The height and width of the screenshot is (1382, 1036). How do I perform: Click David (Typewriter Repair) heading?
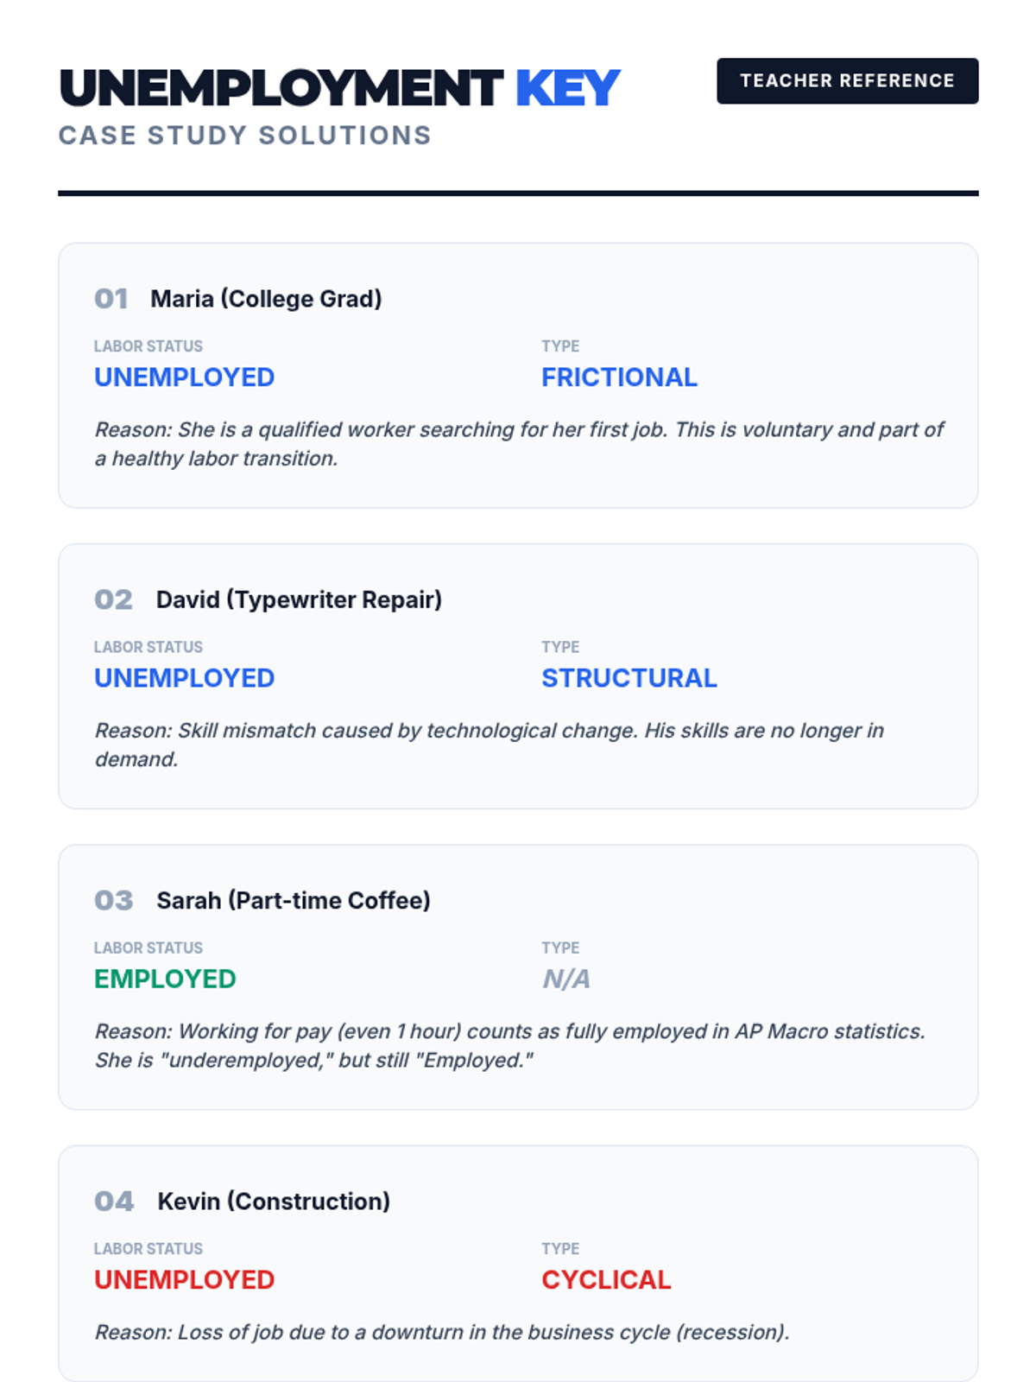(299, 599)
